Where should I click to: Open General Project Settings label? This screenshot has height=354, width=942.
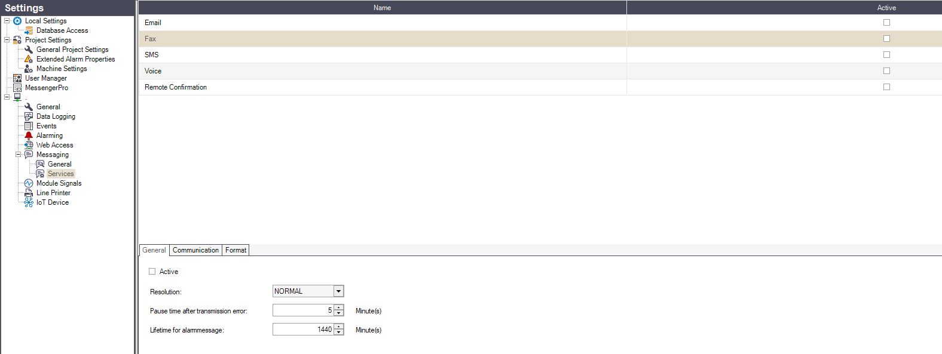click(72, 50)
